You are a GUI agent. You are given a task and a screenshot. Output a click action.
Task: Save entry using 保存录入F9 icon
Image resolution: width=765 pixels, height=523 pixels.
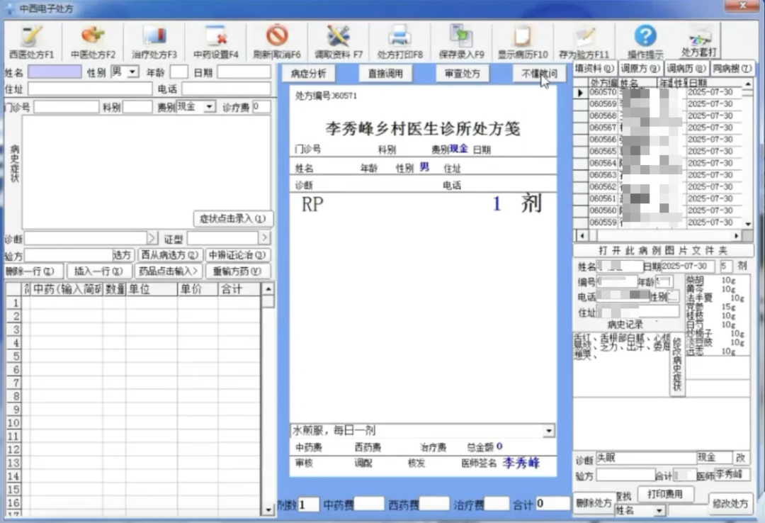[x=461, y=42]
